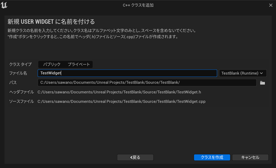Go back with the 戻る button
Screen dimensions: 276x168
click(x=135, y=157)
